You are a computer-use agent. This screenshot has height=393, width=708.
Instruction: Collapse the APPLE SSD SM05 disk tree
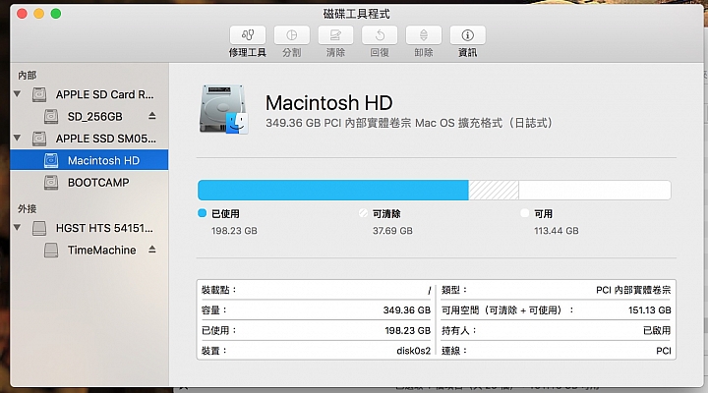pyautogui.click(x=17, y=138)
